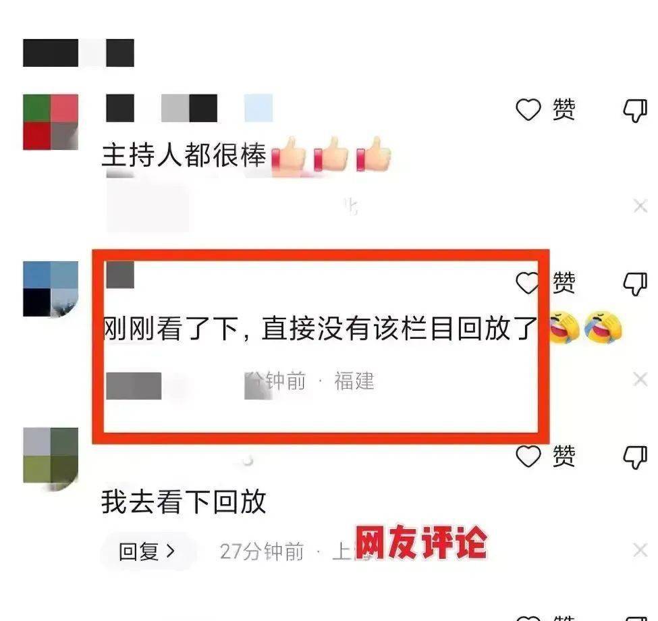Viewport: 658px width, 621px height.
Task: Like the '我去看下回放' comment heart
Action: [528, 456]
